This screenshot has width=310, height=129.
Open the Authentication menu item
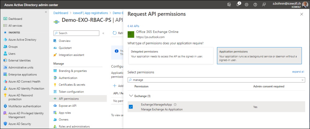click(x=68, y=78)
